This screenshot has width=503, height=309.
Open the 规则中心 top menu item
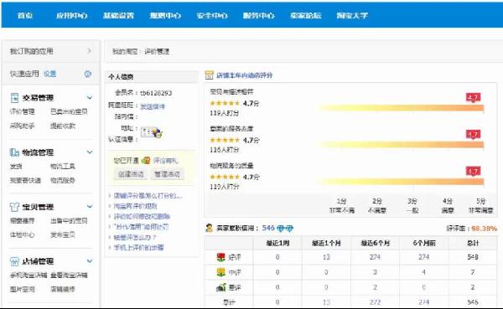165,15
